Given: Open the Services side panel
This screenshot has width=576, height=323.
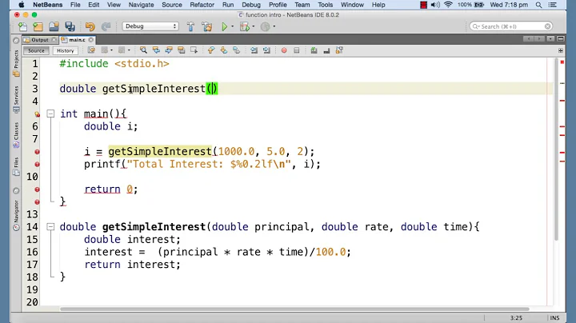Looking at the screenshot, I should pos(16,98).
